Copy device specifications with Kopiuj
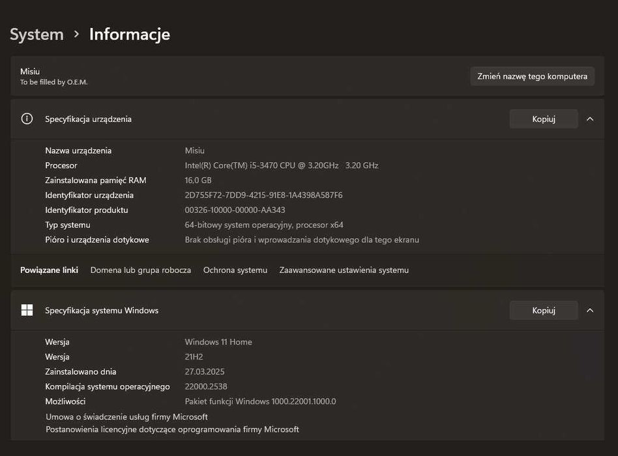Image resolution: width=618 pixels, height=456 pixels. pyautogui.click(x=543, y=119)
